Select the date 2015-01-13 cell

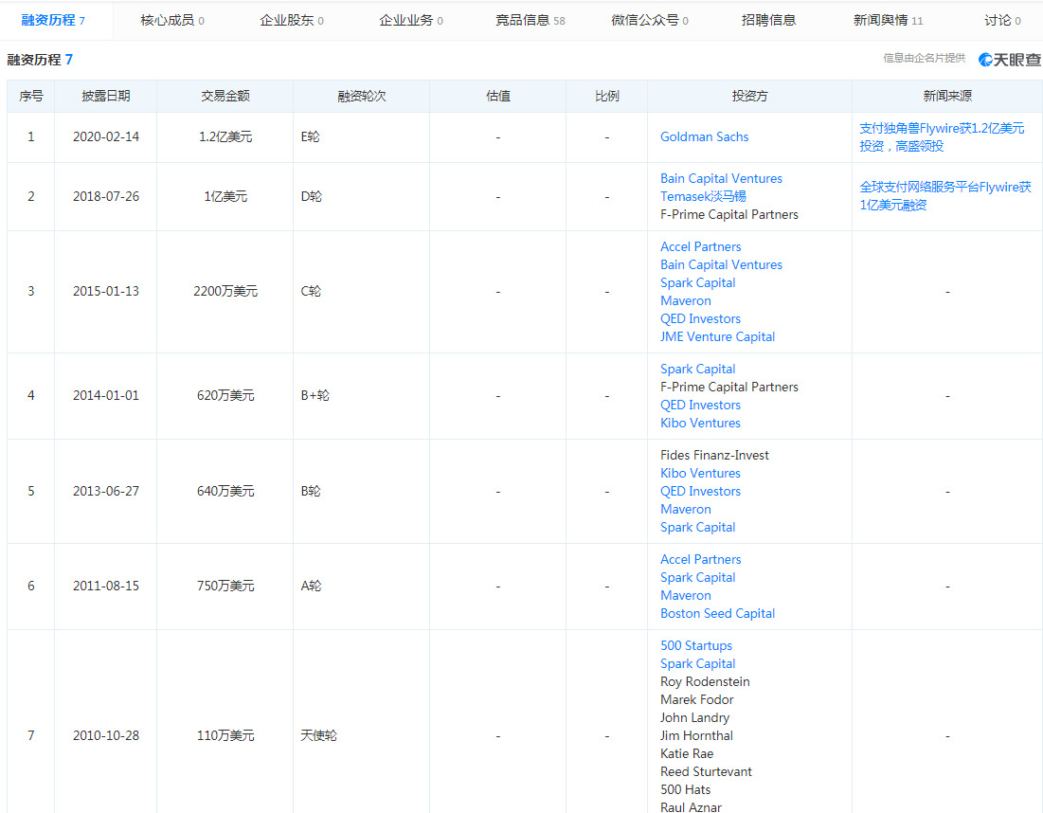(106, 292)
